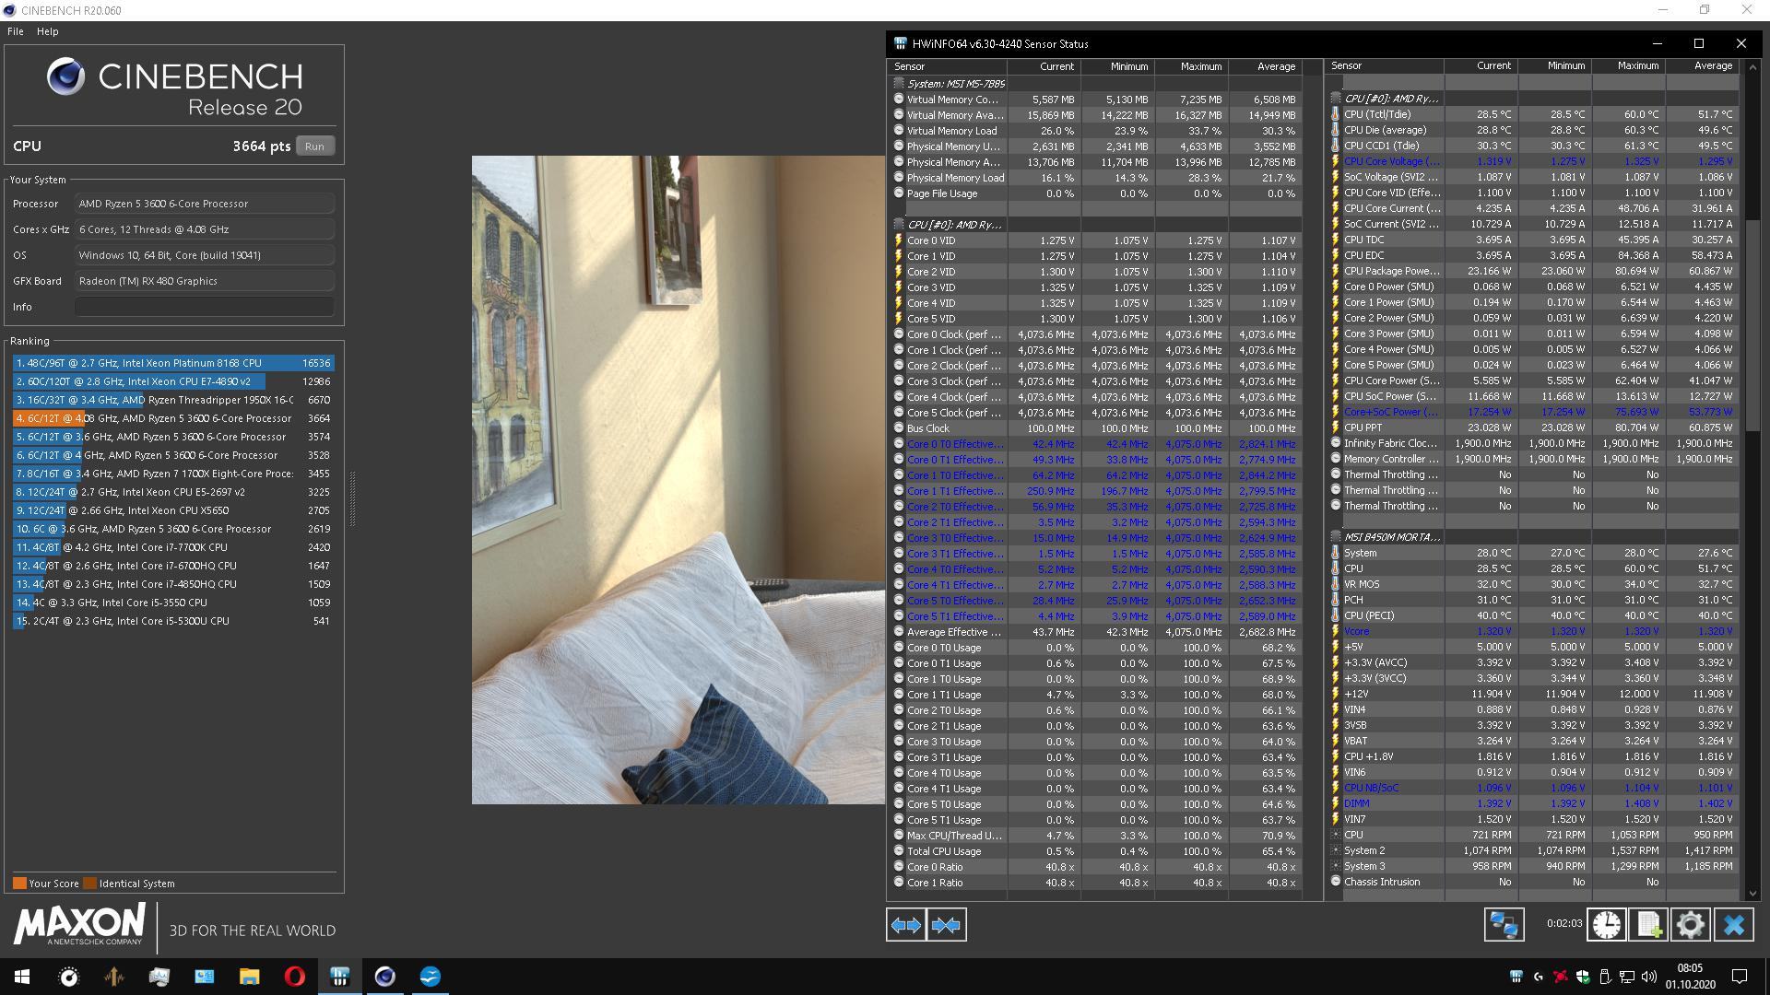Click the collapse layout arrows button in HWiNFO
This screenshot has width=1770, height=995.
click(947, 925)
